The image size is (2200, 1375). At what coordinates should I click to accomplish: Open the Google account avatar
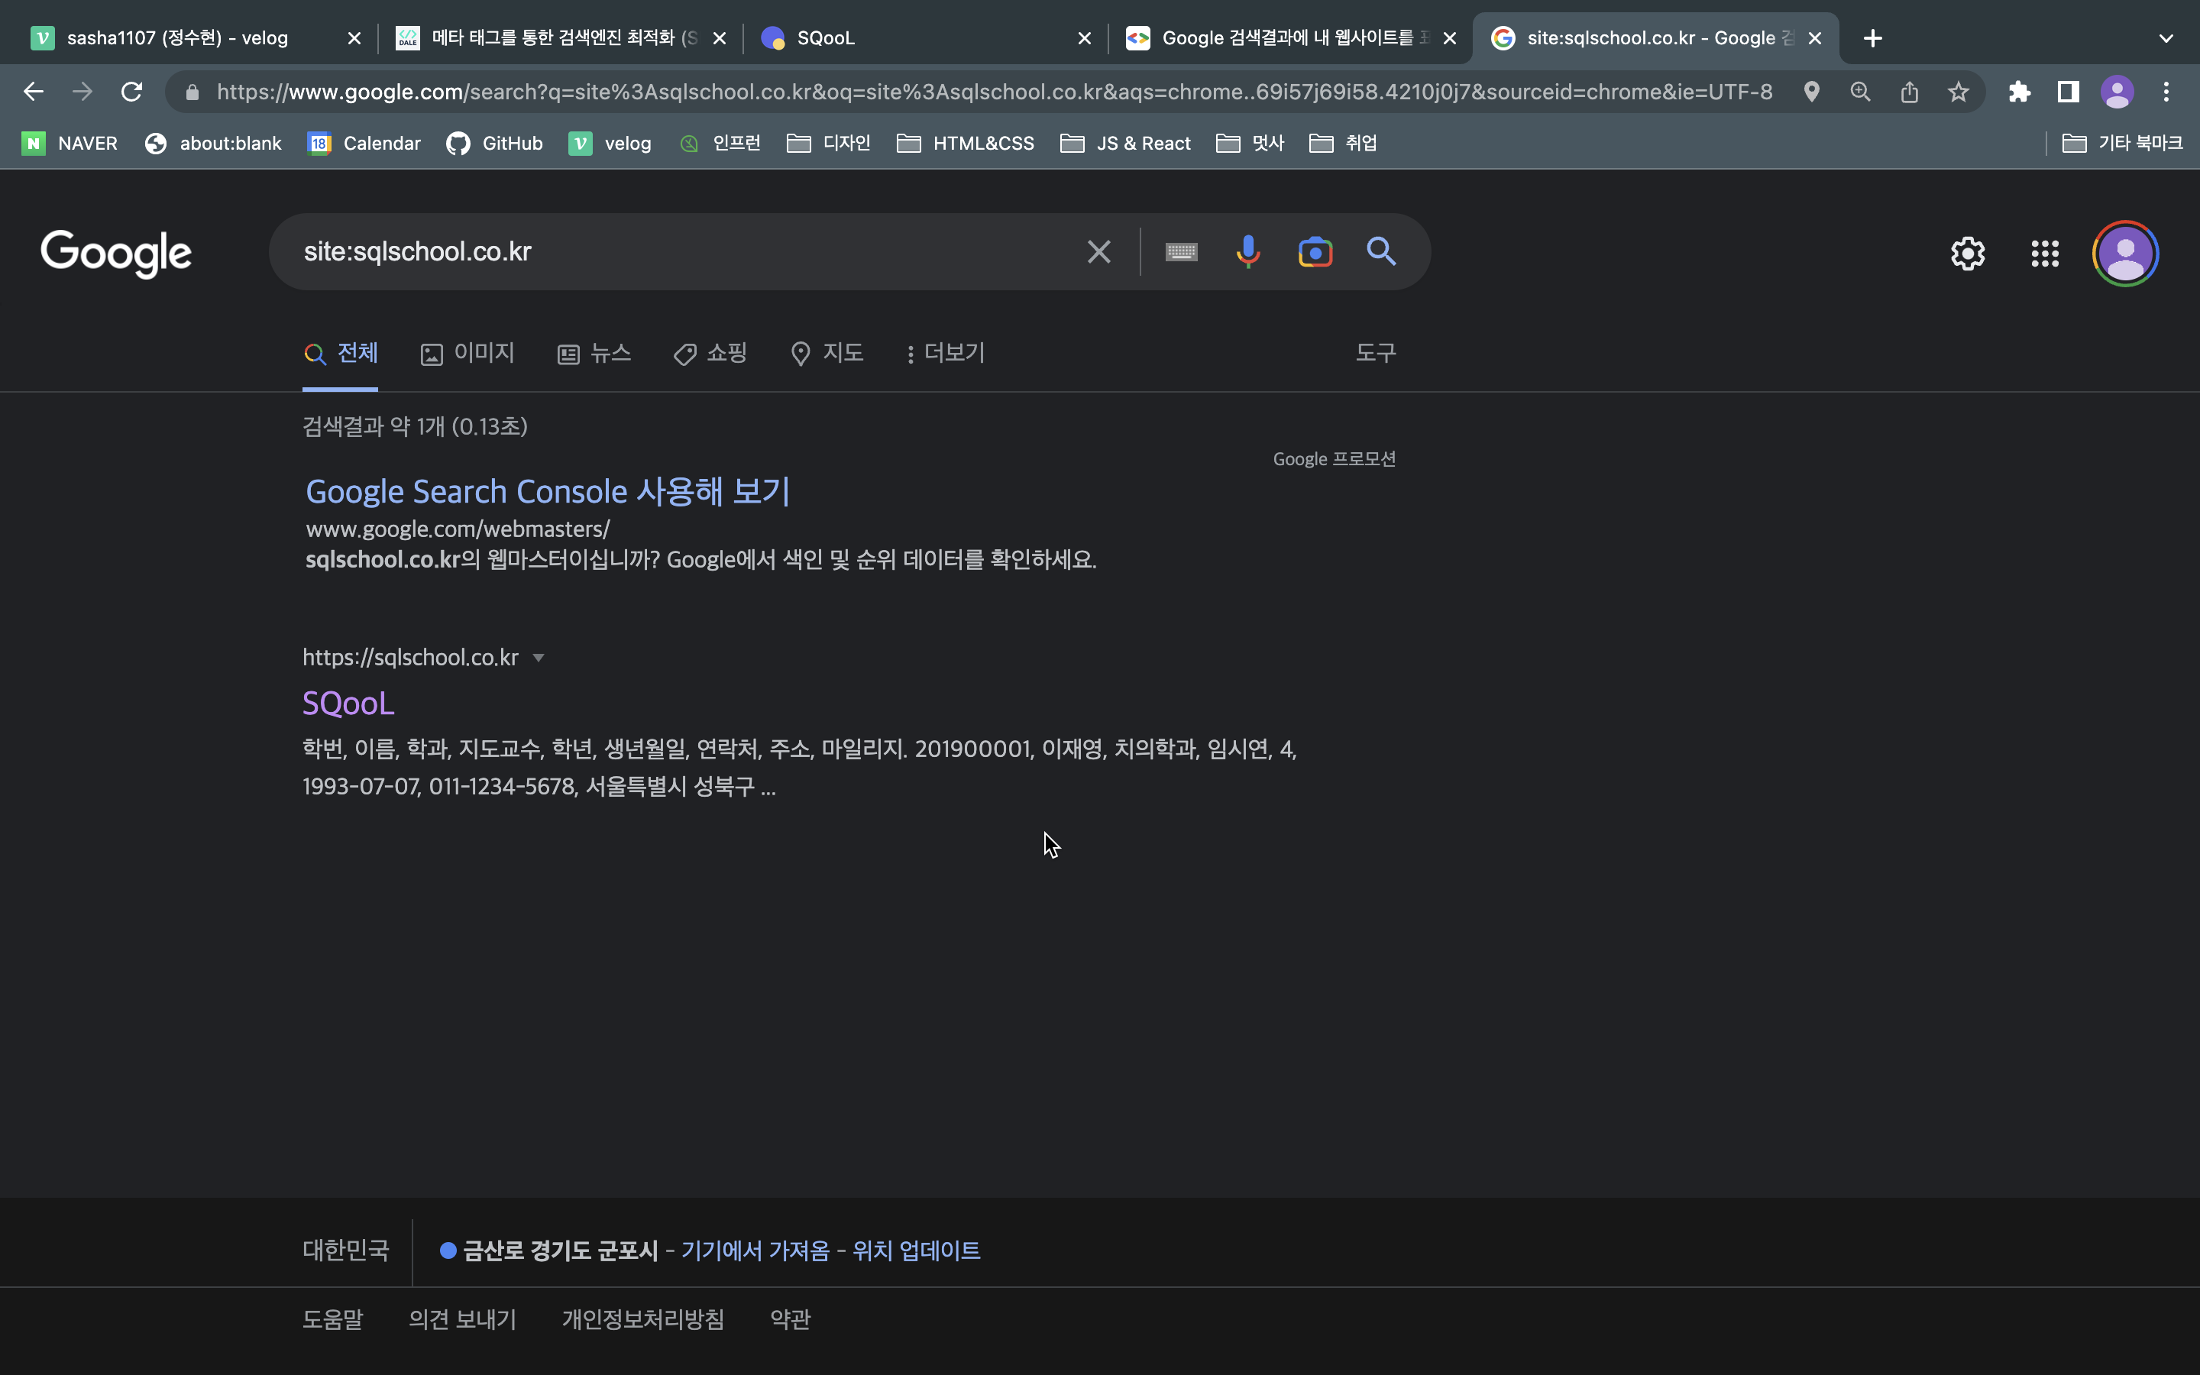pyautogui.click(x=2125, y=254)
